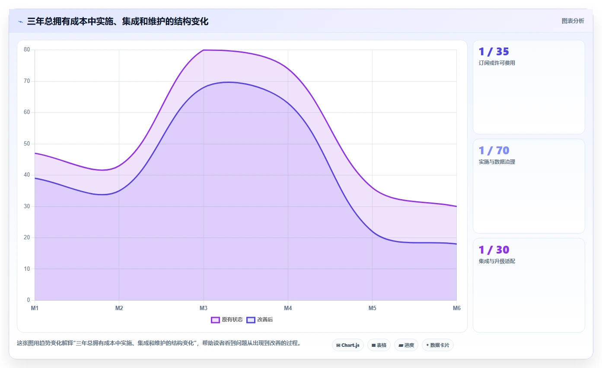Image resolution: width=602 pixels, height=368 pixels.
Task: Click the 1 / 70 card value
Action: pyautogui.click(x=494, y=151)
